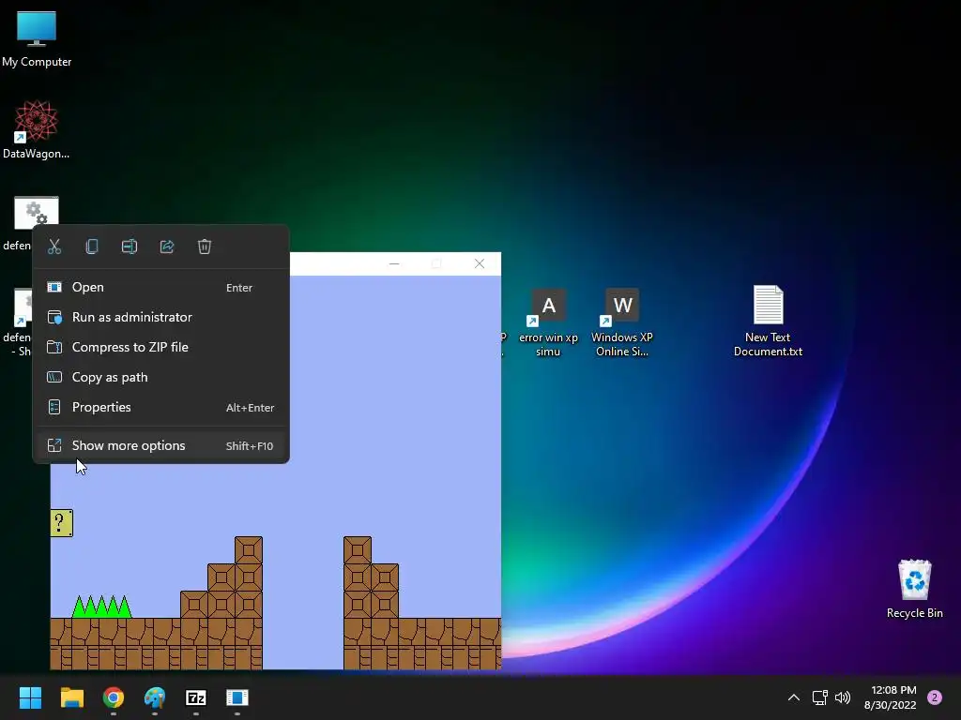Open the clock showing 12:08 PM
The image size is (961, 720).
891,697
